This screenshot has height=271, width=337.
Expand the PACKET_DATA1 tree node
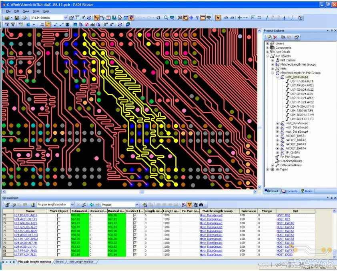pos(277,136)
